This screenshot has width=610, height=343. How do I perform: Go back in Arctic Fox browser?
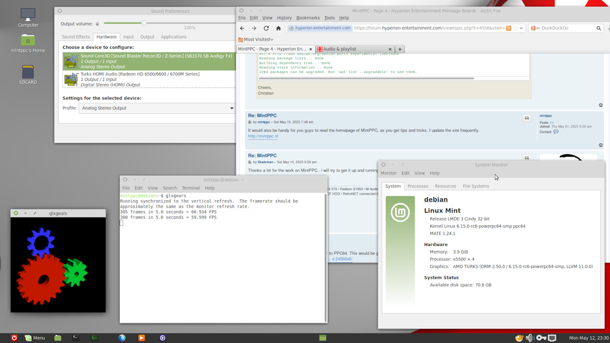point(242,28)
